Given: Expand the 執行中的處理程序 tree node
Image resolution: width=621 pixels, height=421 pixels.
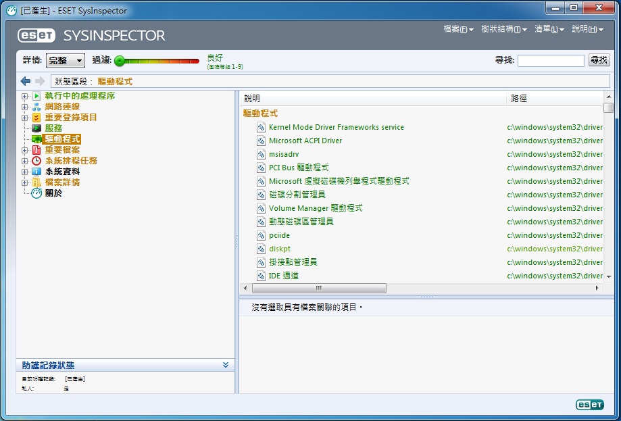Looking at the screenshot, I should click(24, 96).
